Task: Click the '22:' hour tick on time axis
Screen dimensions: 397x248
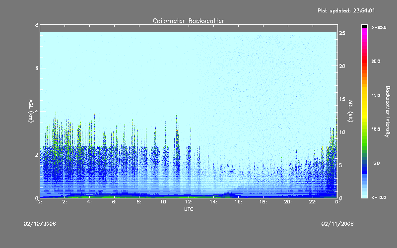Action: pos(313,202)
